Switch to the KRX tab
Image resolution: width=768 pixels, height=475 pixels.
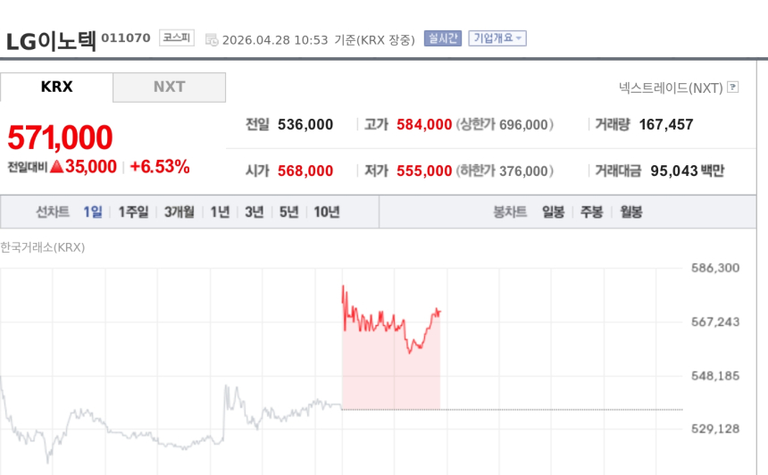pyautogui.click(x=56, y=87)
